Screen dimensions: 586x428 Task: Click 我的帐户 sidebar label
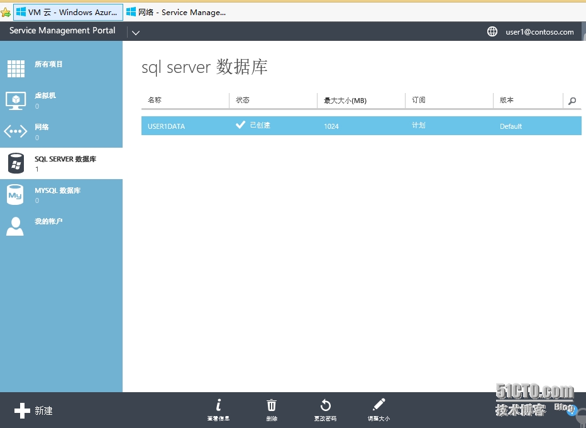48,221
